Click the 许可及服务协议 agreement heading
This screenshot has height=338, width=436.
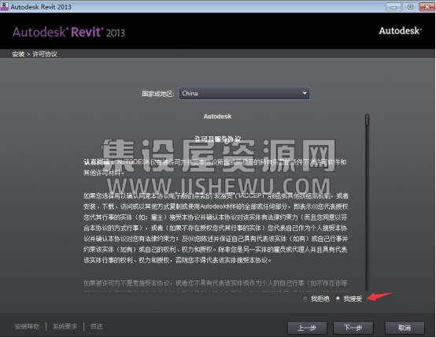pos(217,139)
